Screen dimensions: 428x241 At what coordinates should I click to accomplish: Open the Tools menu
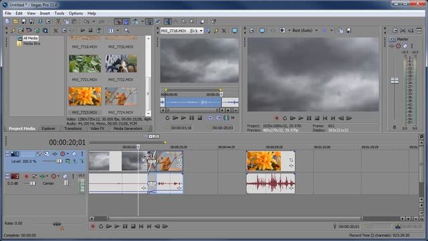tap(60, 13)
